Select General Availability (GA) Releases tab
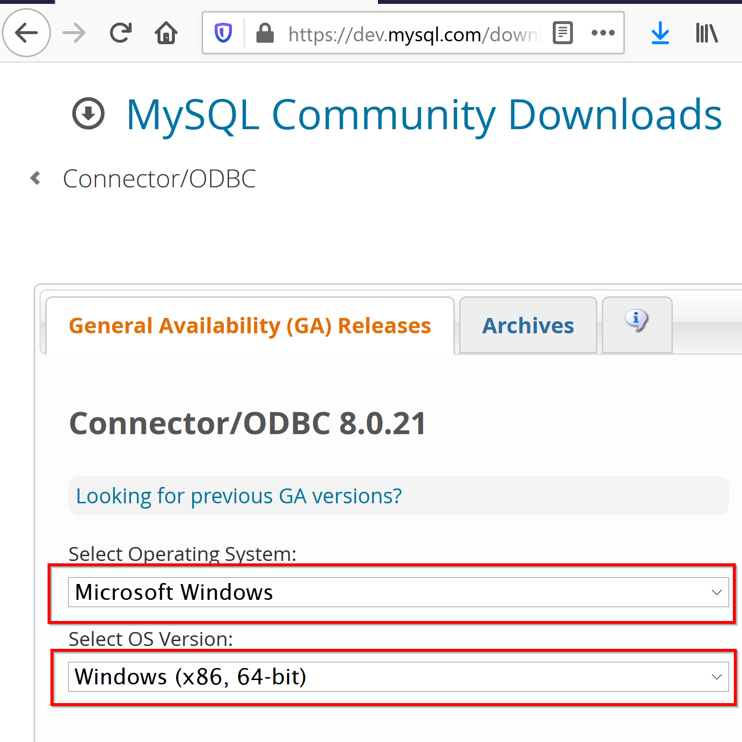 [x=250, y=326]
